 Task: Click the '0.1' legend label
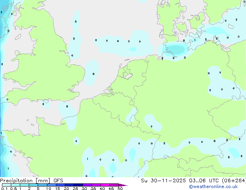point(4,188)
